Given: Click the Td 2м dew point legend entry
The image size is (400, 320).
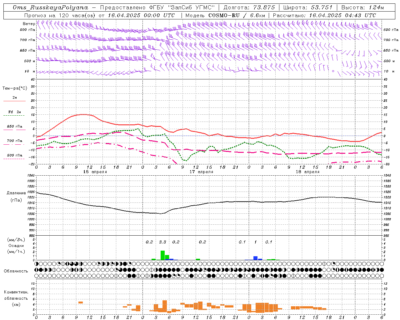Looking at the screenshot, I should pos(14,113).
